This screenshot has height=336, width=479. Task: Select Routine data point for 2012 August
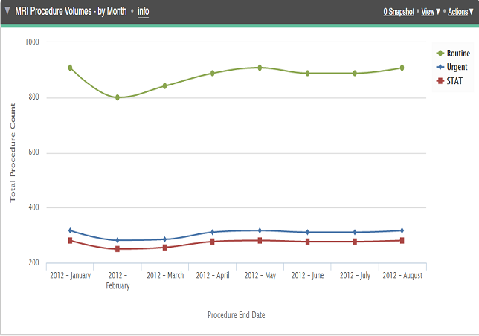402,68
